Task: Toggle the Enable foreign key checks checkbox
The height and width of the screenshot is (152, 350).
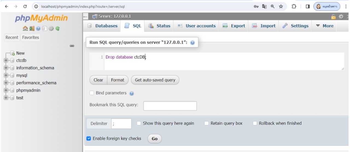Action: click(x=89, y=139)
